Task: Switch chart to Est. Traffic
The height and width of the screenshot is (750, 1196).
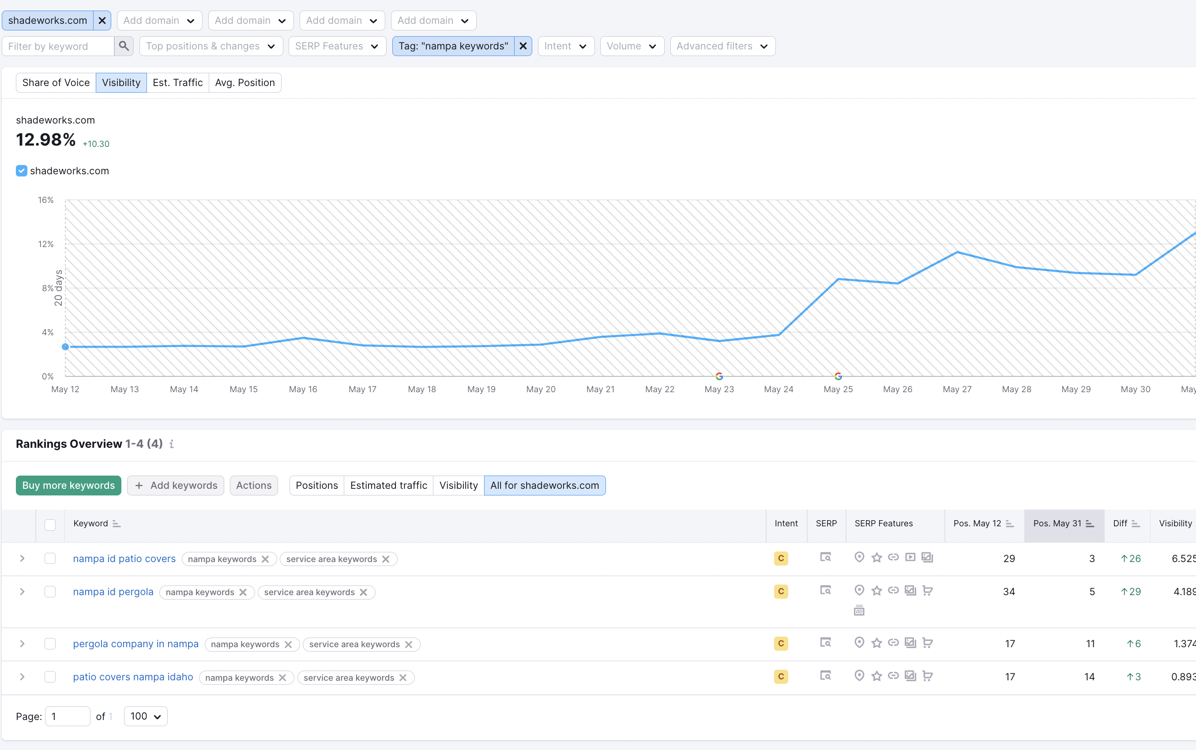Action: click(177, 83)
